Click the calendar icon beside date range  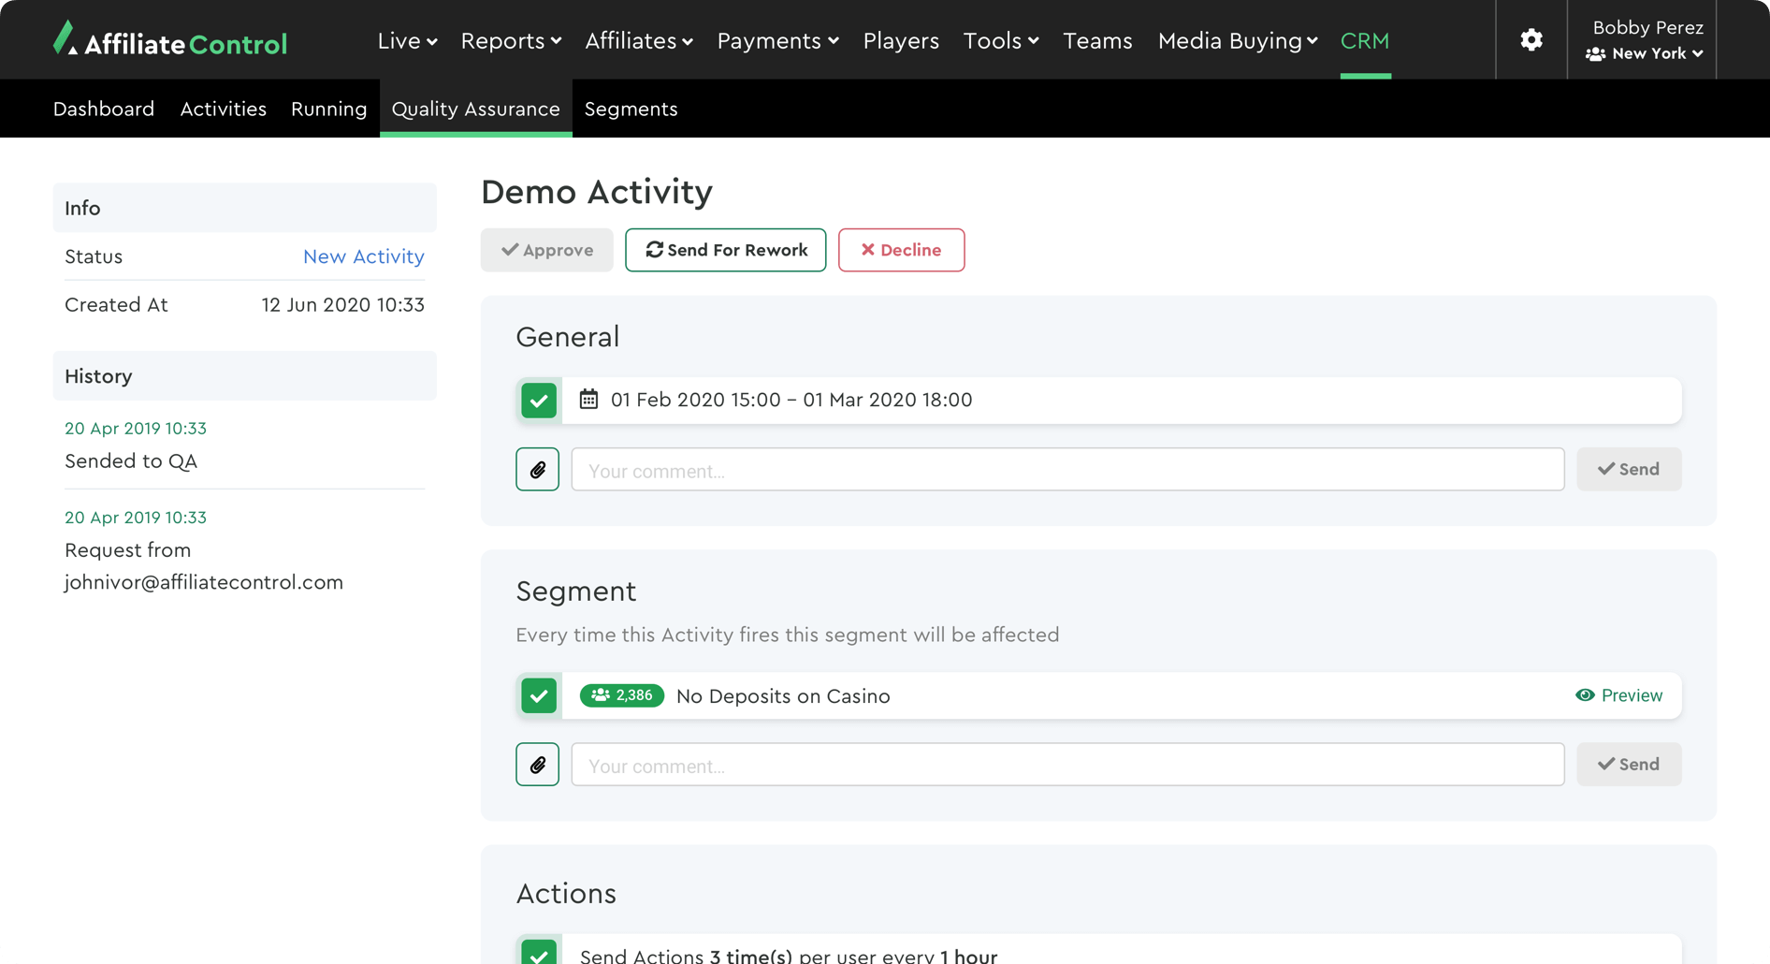coord(588,400)
